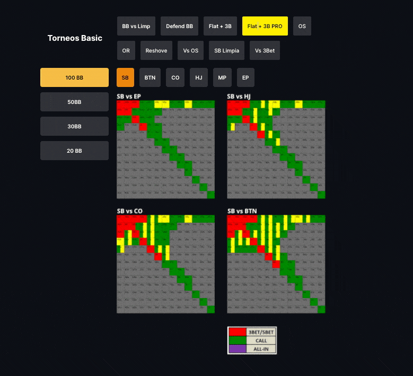Image resolution: width=413 pixels, height=376 pixels.
Task: Switch to 50BB stack depth
Action: click(x=74, y=102)
